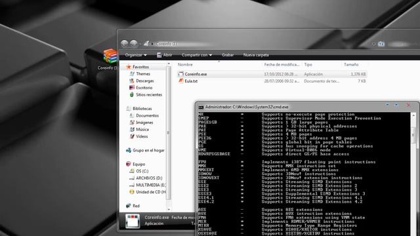
Task: Click the Eula.txt document icon
Action: pos(181,81)
